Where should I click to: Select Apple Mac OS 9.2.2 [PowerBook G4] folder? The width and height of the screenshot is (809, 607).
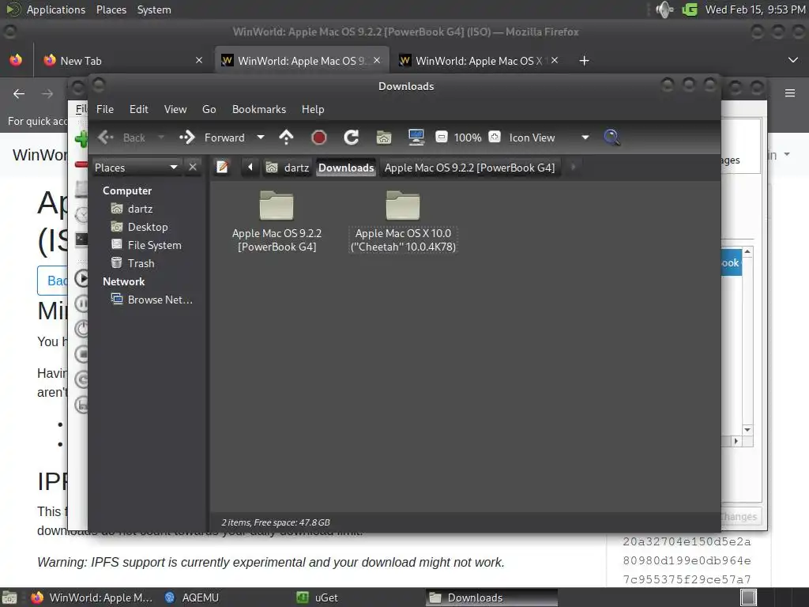[277, 222]
